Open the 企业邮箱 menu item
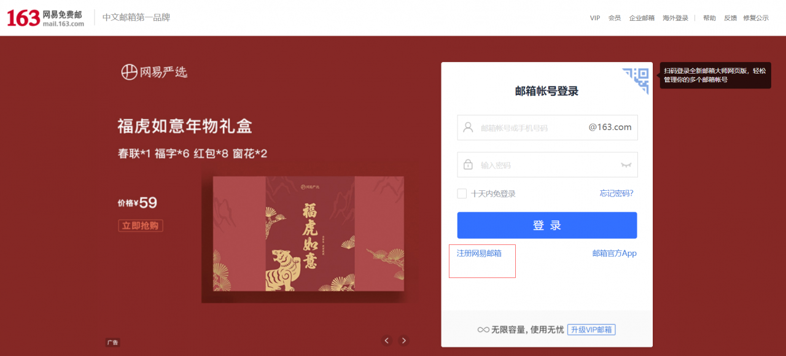 coord(642,18)
